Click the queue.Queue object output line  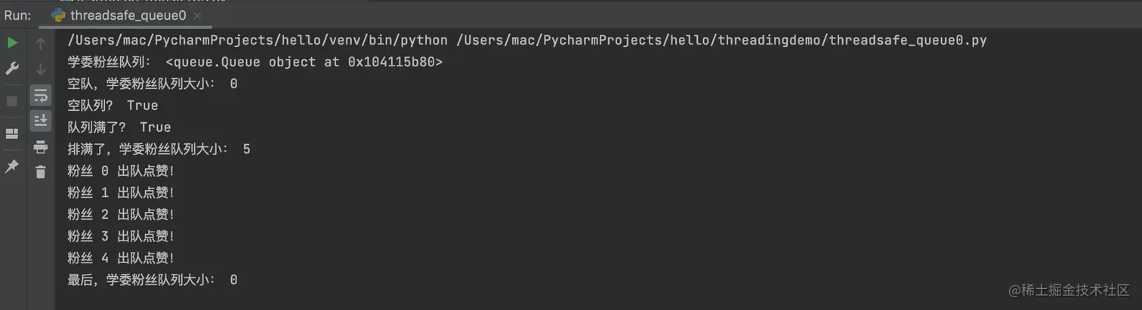tap(255, 62)
